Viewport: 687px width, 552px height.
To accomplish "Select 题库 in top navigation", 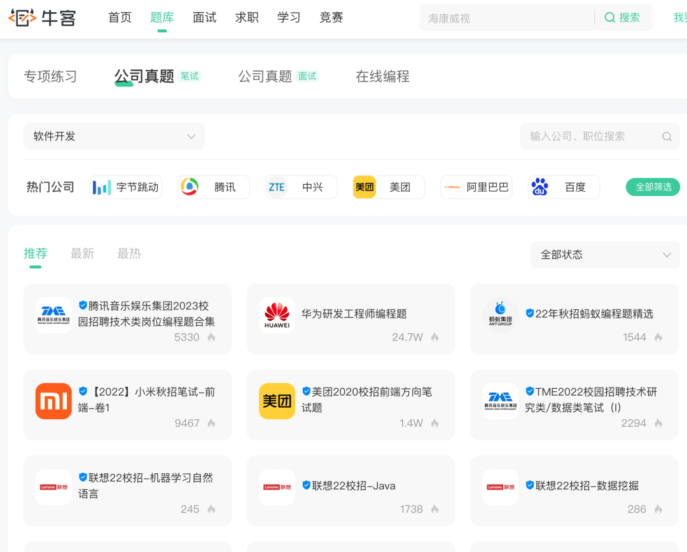I will coord(162,18).
